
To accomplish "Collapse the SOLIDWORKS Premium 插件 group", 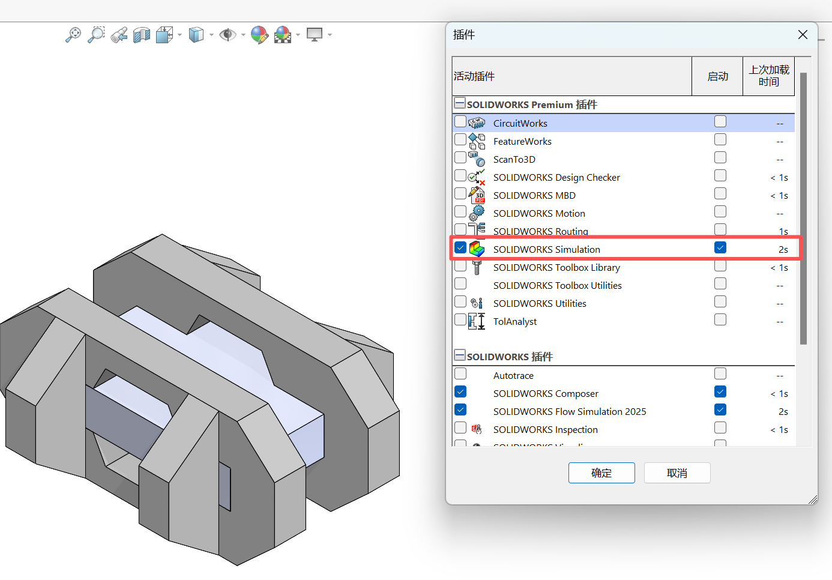I will 460,103.
